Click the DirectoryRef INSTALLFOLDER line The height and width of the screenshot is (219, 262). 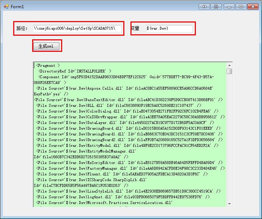click(75, 71)
